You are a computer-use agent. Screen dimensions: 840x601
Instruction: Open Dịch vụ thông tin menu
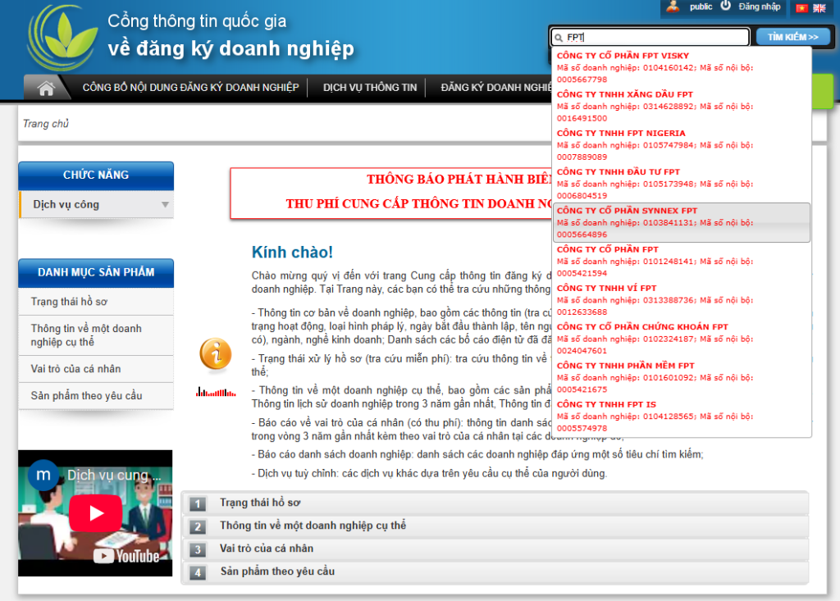click(x=370, y=87)
